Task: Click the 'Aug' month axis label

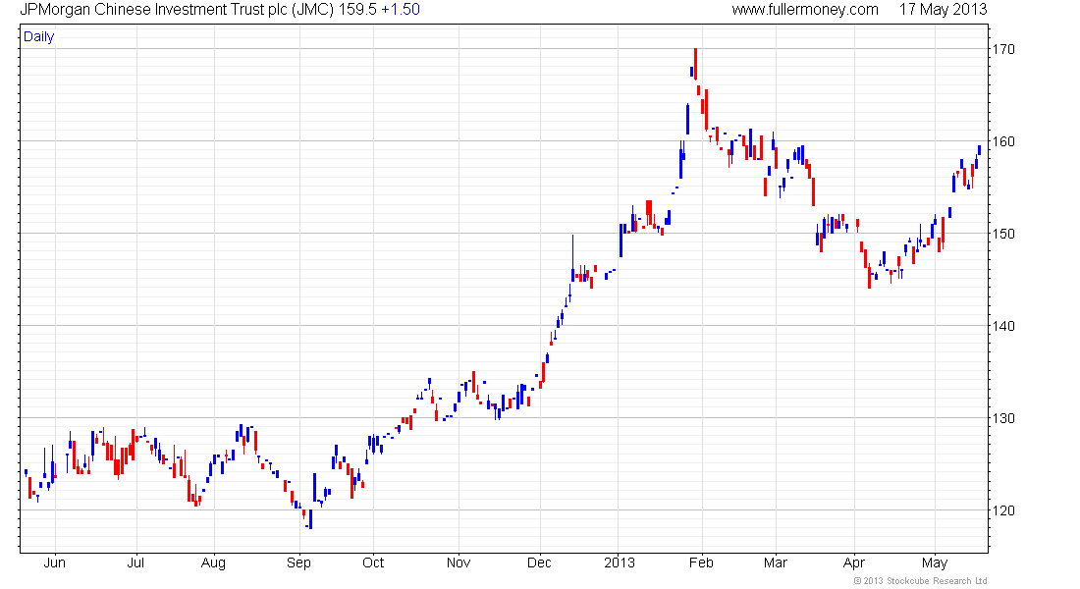Action: [x=213, y=563]
